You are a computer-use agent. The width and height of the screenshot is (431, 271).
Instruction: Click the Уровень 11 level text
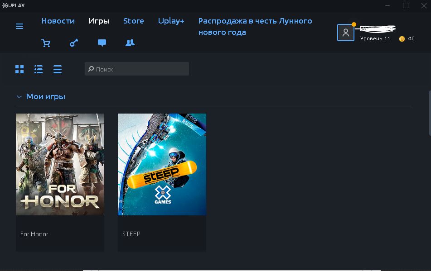coord(375,38)
